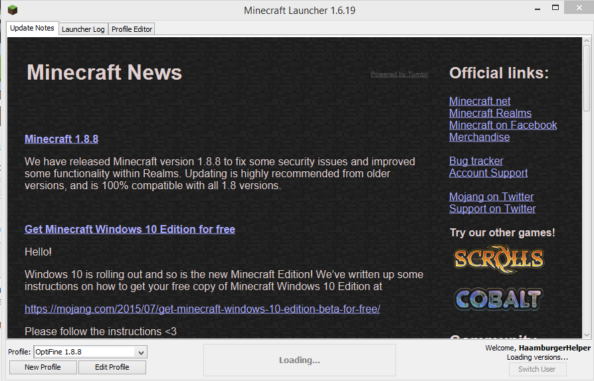Click the Switch User button
The height and width of the screenshot is (381, 594).
coord(537,369)
